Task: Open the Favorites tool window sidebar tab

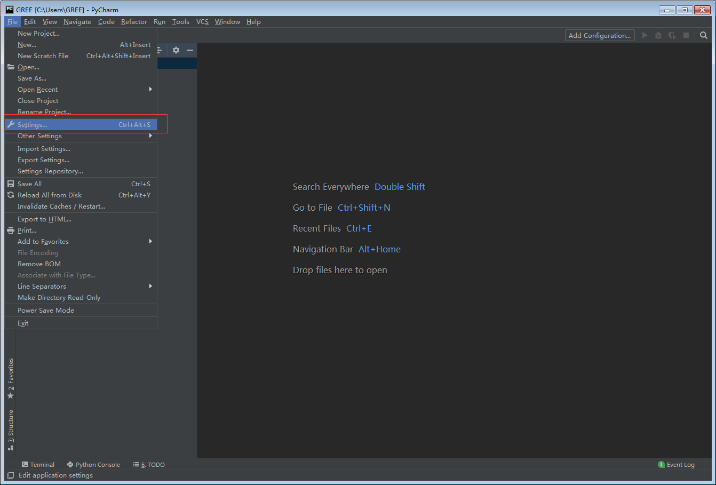Action: (x=11, y=378)
